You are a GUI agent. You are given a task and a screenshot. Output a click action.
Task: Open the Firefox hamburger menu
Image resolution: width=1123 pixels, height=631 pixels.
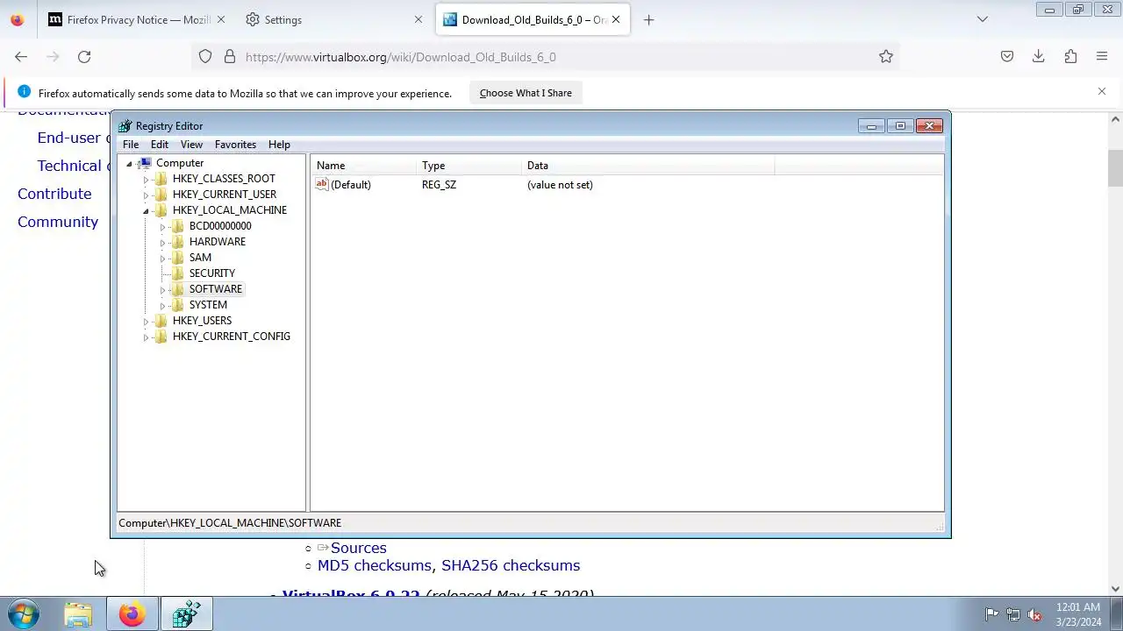1102,57
